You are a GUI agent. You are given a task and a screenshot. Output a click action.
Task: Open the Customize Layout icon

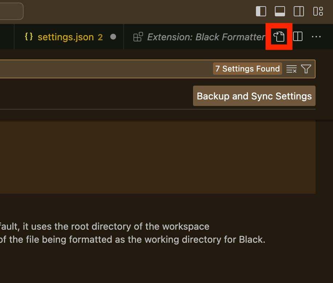318,11
